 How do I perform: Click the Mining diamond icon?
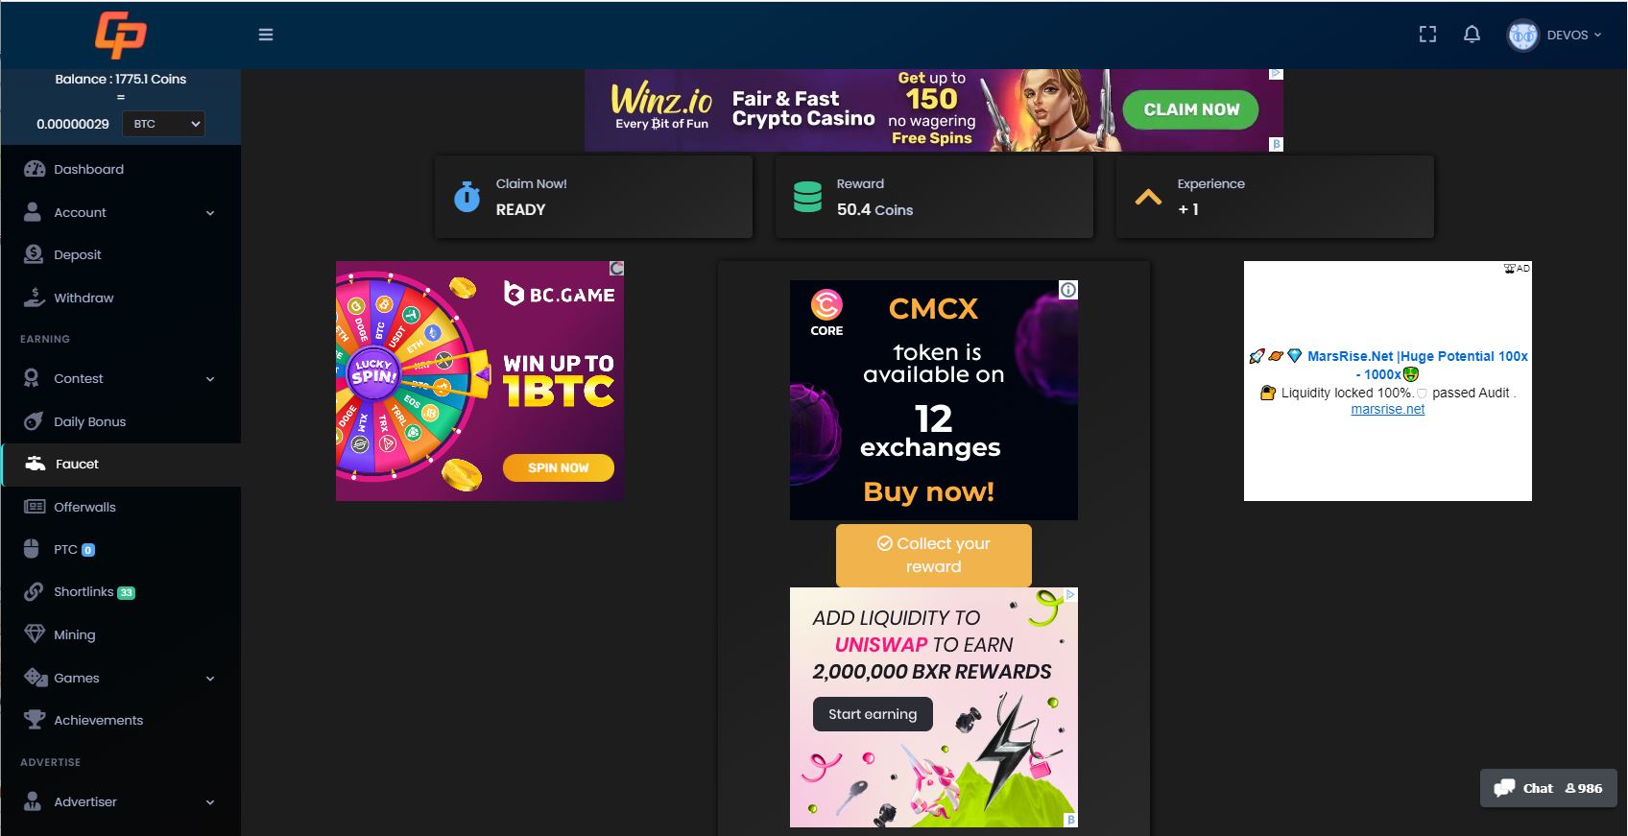click(x=35, y=634)
